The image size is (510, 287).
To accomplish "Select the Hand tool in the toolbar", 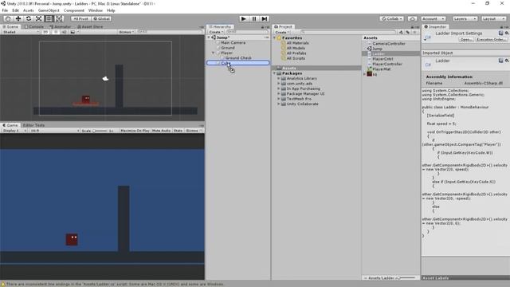I will coord(8,19).
